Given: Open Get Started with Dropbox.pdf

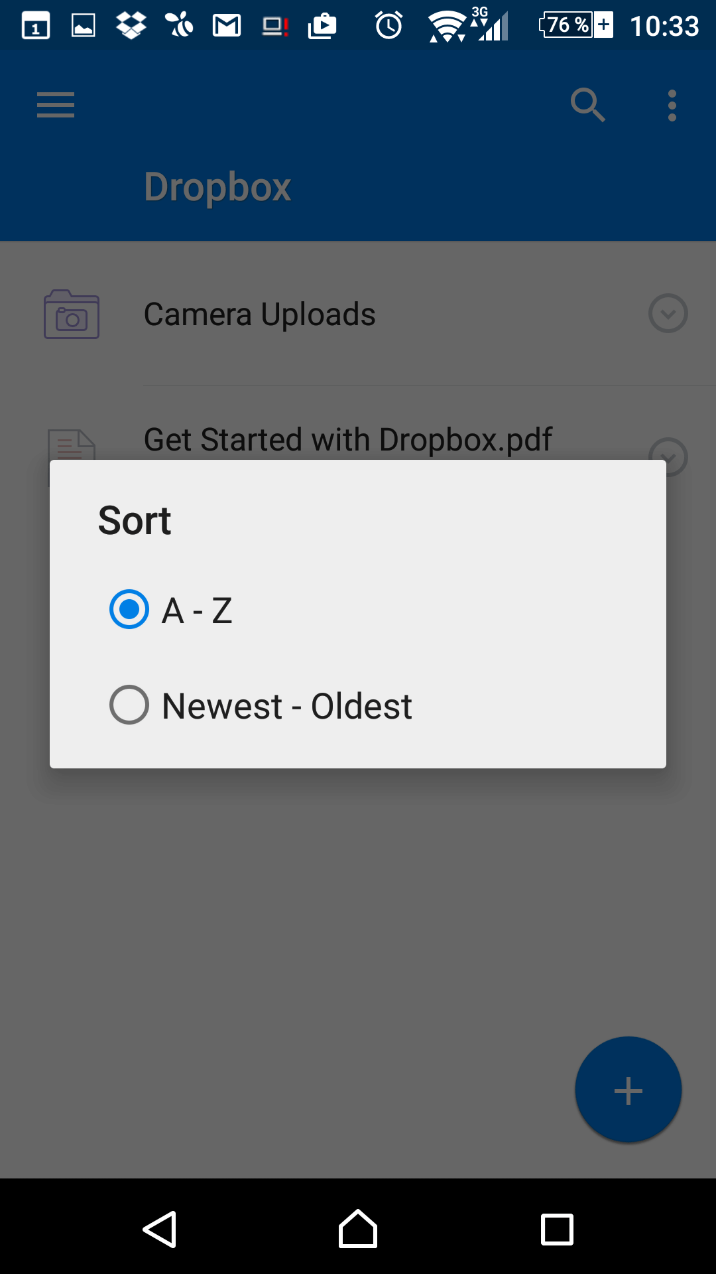Looking at the screenshot, I should (x=348, y=439).
